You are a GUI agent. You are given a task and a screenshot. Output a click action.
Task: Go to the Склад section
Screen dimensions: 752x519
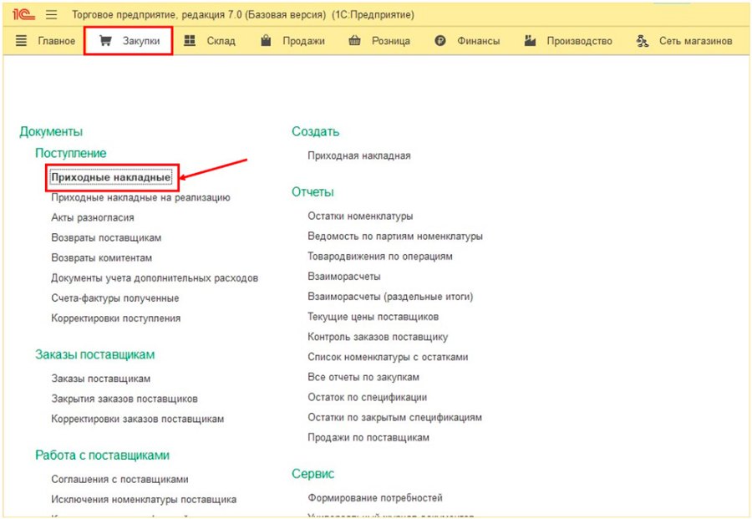tap(221, 41)
